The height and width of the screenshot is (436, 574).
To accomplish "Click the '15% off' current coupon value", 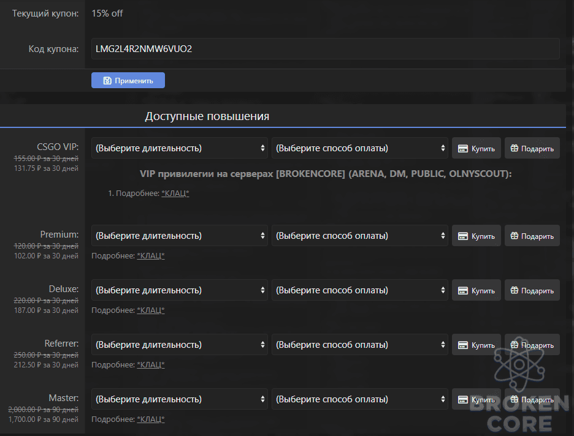I will point(107,13).
